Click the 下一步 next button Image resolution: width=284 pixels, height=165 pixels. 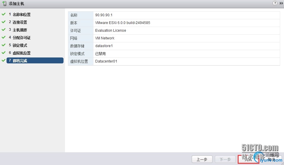click(x=225, y=159)
